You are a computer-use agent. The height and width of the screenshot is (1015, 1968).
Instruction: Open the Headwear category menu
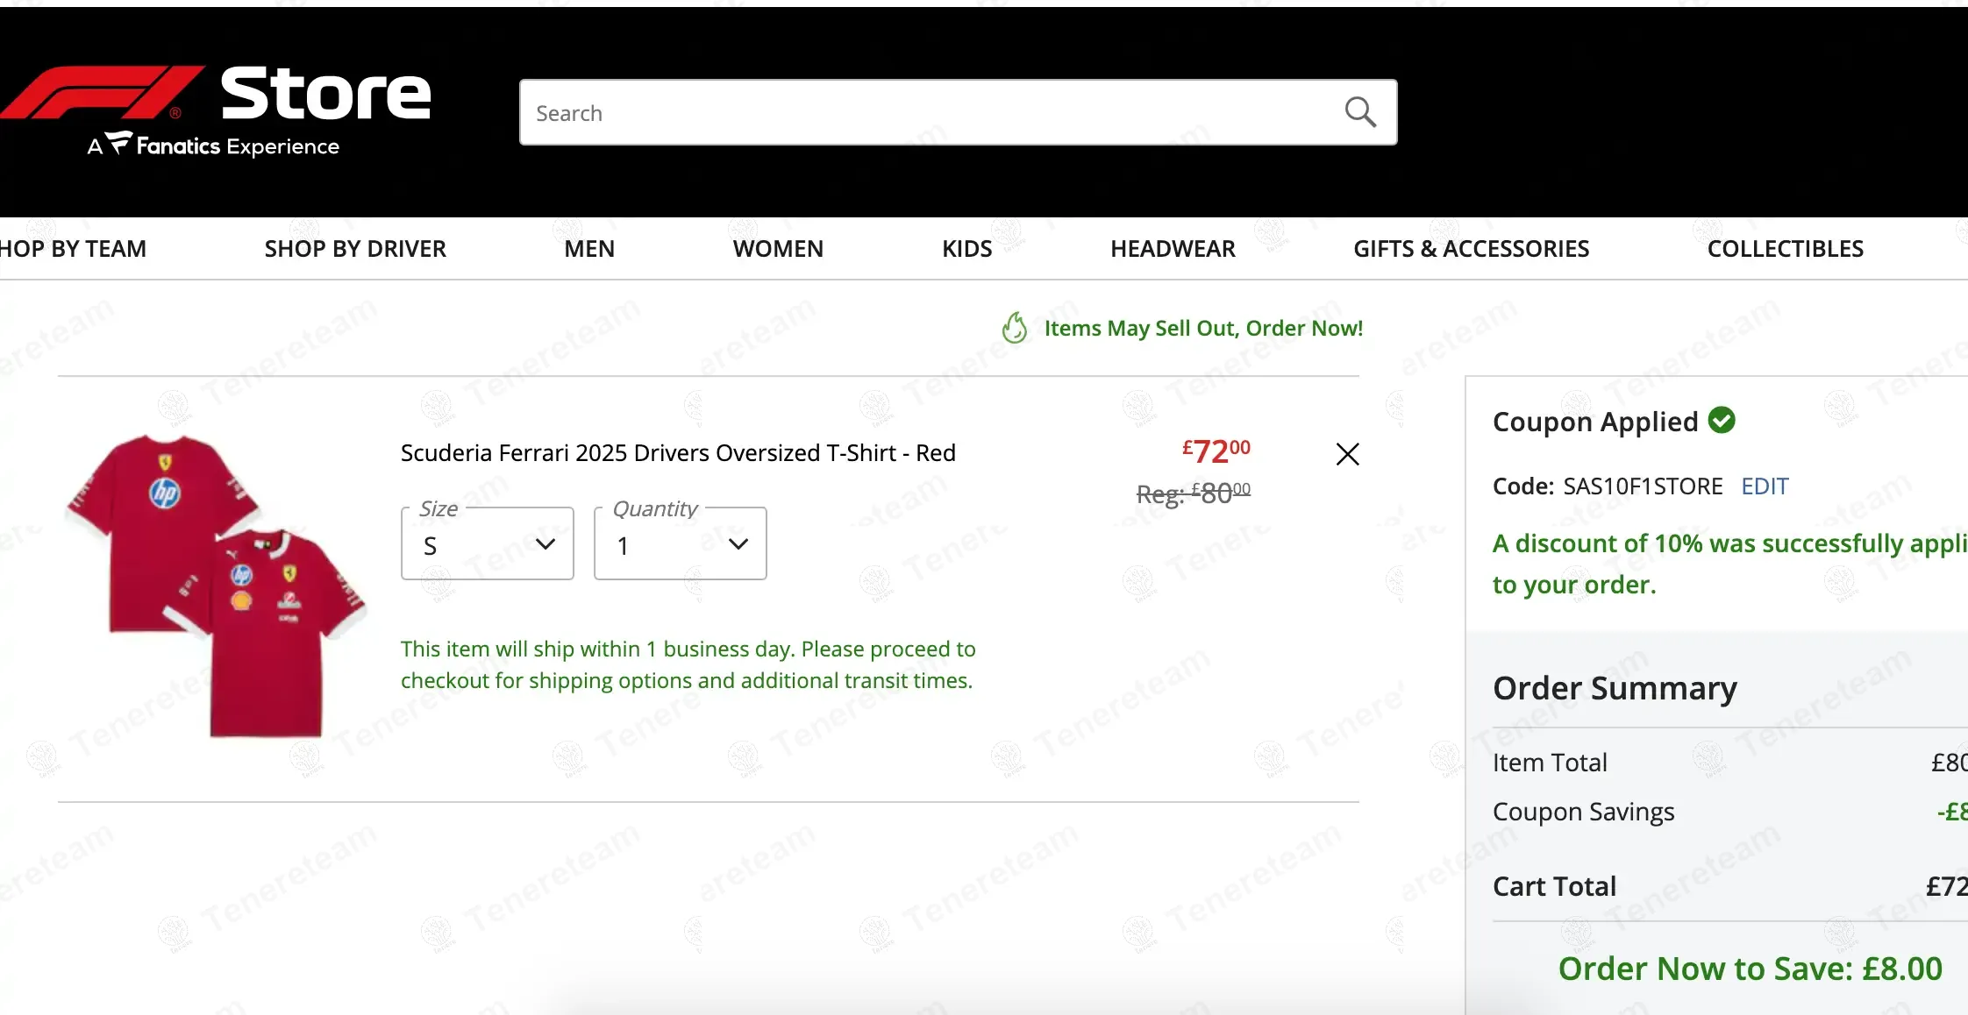(x=1173, y=249)
